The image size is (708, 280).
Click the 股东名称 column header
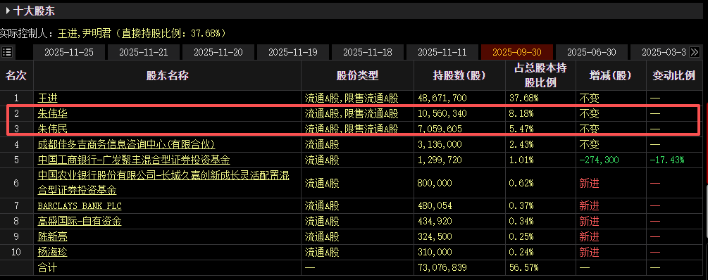[x=167, y=76]
